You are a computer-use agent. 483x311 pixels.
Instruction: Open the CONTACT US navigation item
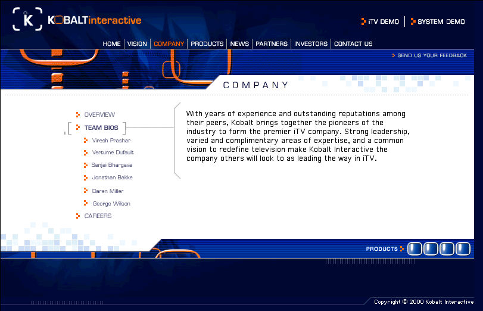[353, 43]
